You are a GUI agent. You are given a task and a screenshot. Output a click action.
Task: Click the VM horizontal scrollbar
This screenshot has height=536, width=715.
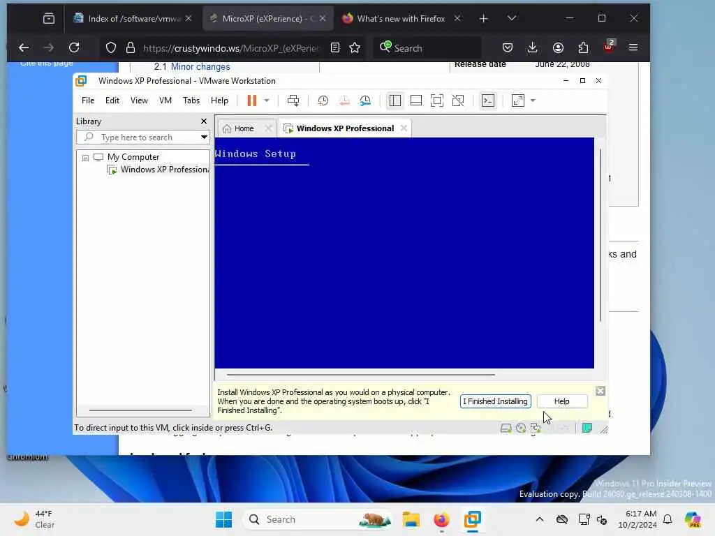[360, 375]
